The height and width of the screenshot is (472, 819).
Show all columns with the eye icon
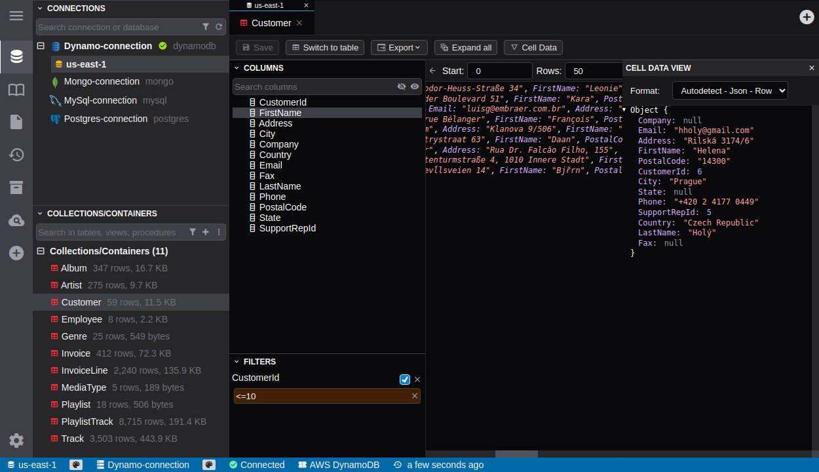415,87
